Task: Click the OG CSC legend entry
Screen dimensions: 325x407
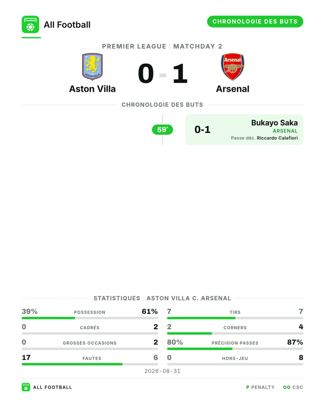Action: click(293, 387)
